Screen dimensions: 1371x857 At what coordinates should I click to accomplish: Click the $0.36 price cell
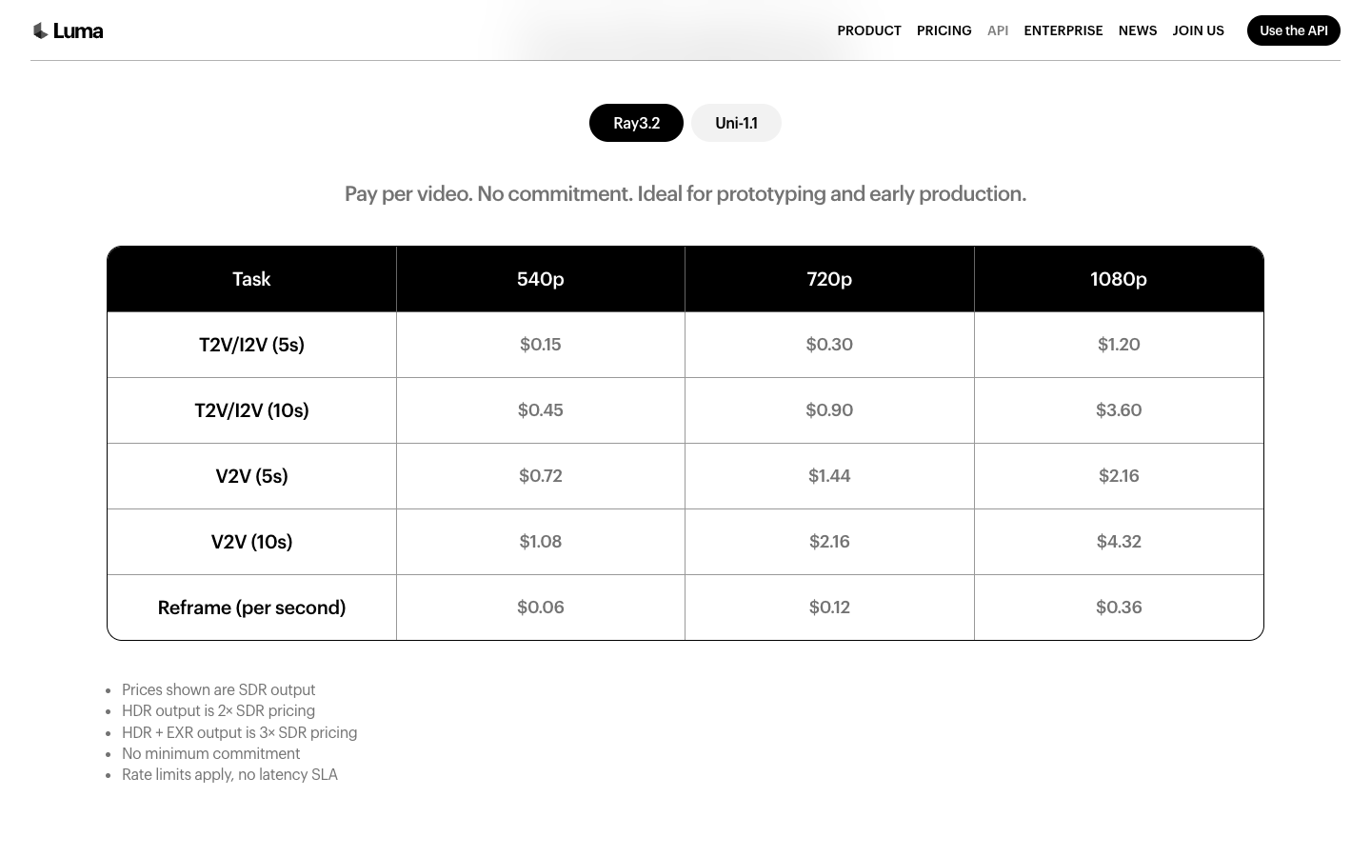[x=1119, y=608]
